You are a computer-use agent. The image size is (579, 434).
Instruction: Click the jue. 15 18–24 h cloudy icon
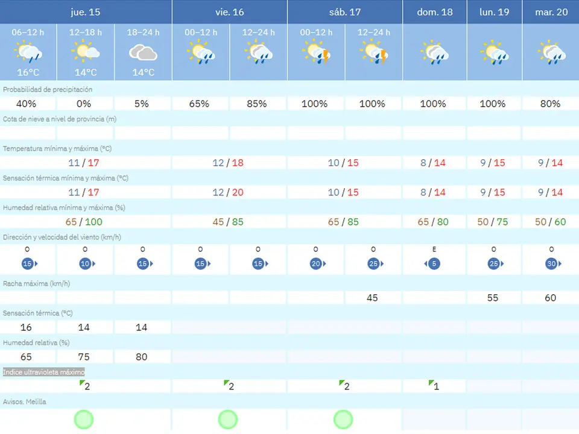pos(144,52)
